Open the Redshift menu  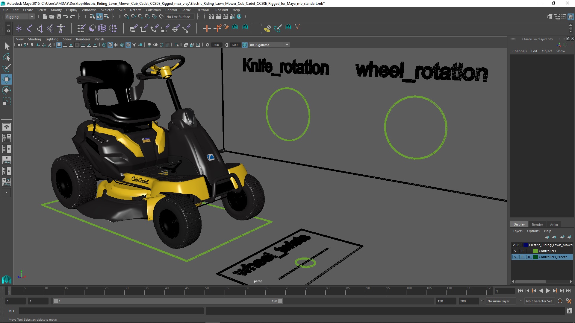coord(222,10)
